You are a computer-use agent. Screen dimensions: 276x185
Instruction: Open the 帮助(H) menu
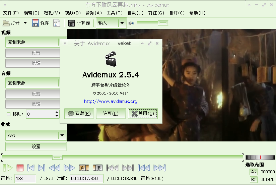197,13
